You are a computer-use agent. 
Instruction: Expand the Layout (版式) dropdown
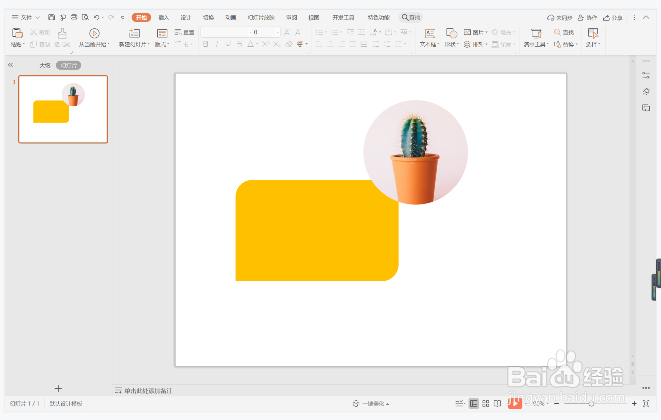(168, 44)
